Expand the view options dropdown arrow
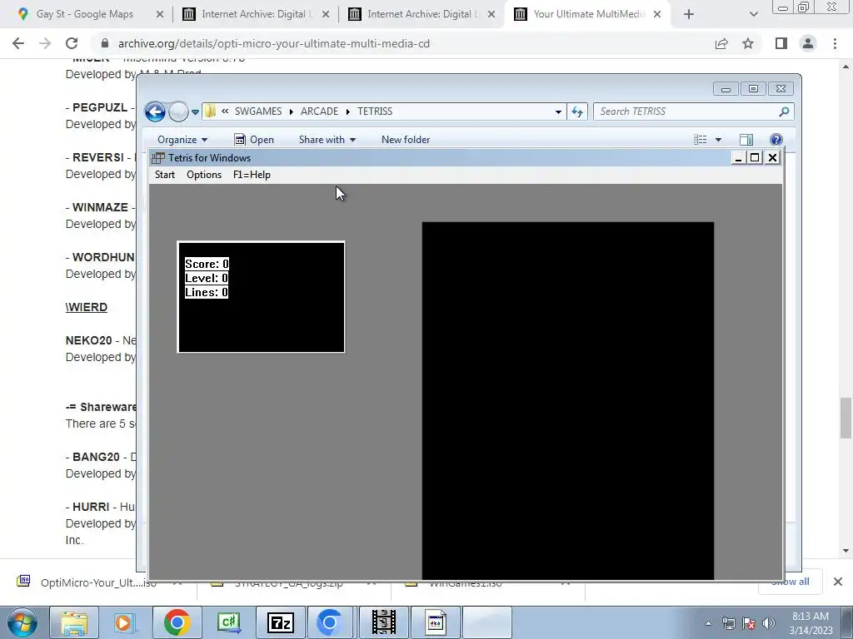This screenshot has height=639, width=853. click(x=718, y=140)
